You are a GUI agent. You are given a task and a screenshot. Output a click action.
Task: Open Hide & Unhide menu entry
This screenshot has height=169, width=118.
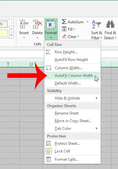click(73, 98)
